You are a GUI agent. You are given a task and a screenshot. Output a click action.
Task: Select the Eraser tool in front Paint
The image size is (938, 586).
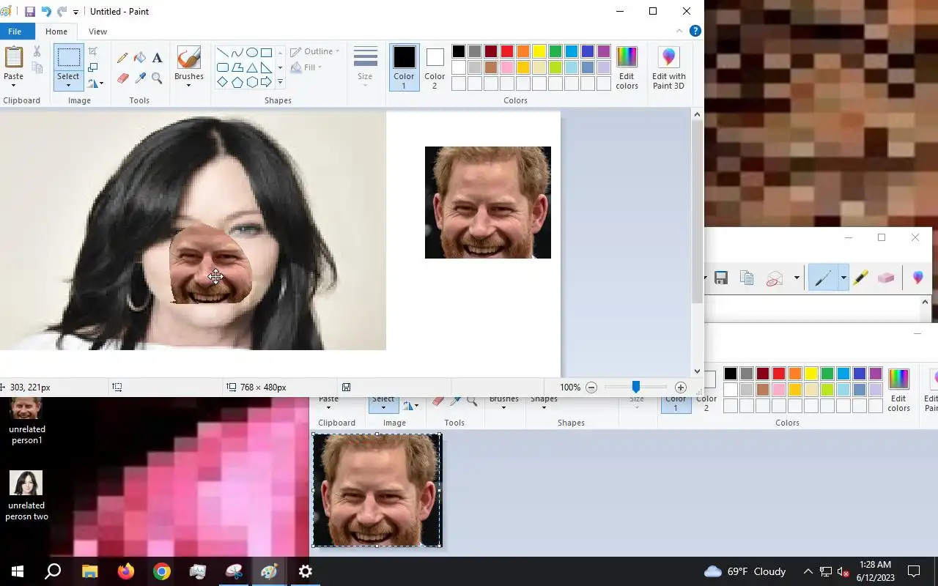122,78
